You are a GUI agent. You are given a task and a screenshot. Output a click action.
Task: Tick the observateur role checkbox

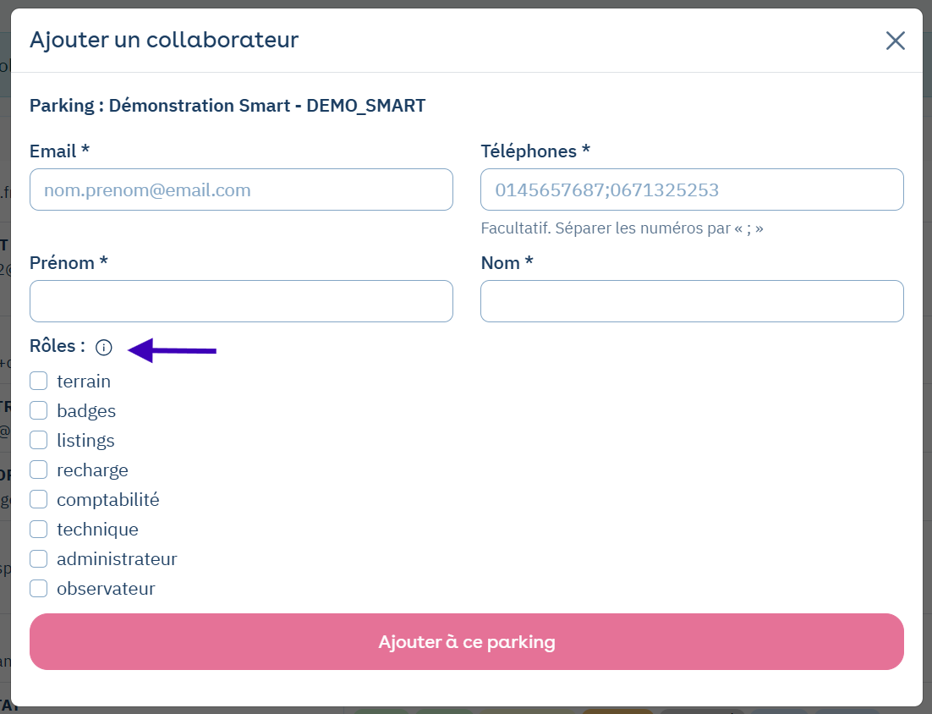click(39, 589)
